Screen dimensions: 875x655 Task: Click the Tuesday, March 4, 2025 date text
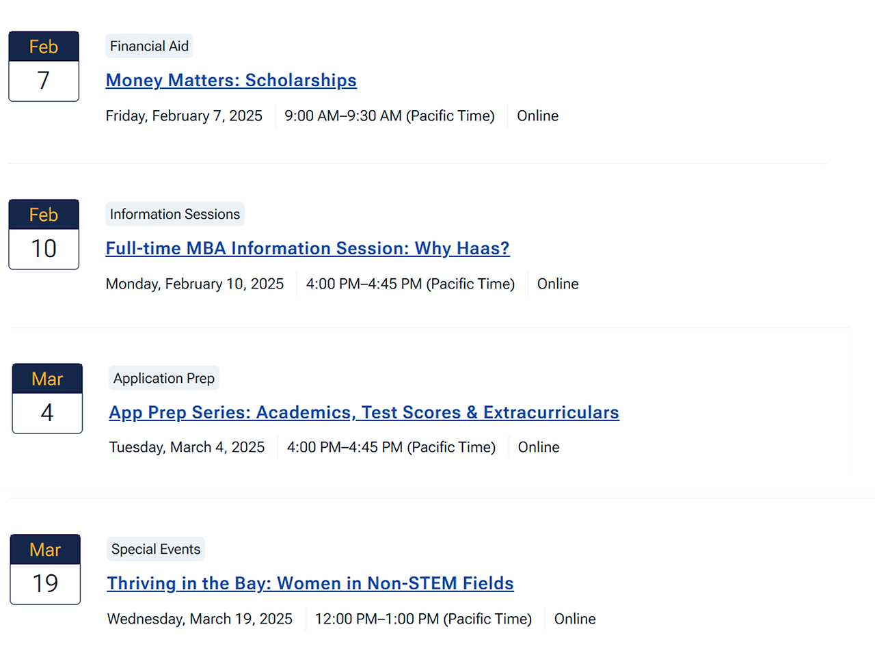click(187, 448)
